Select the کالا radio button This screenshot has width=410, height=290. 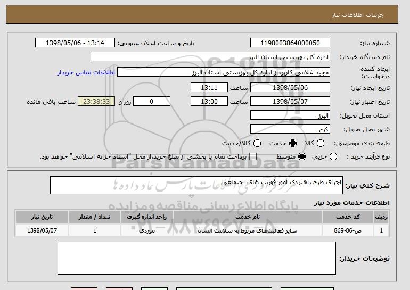(x=321, y=143)
